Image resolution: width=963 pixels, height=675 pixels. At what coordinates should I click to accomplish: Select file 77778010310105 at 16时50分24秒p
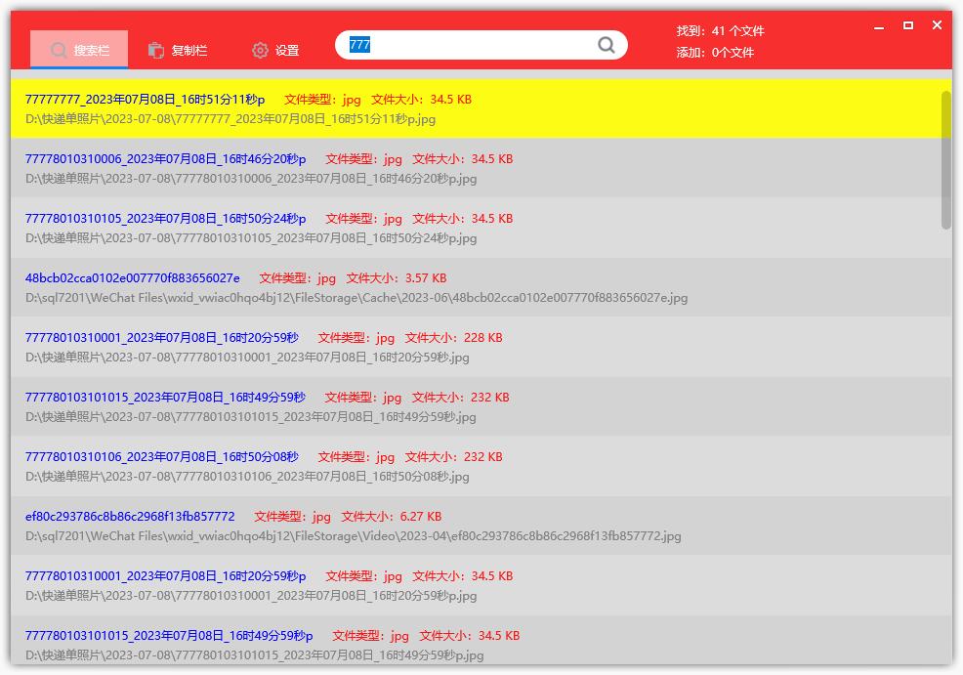476,228
